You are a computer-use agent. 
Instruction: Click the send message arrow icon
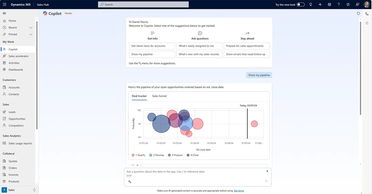click(x=267, y=181)
